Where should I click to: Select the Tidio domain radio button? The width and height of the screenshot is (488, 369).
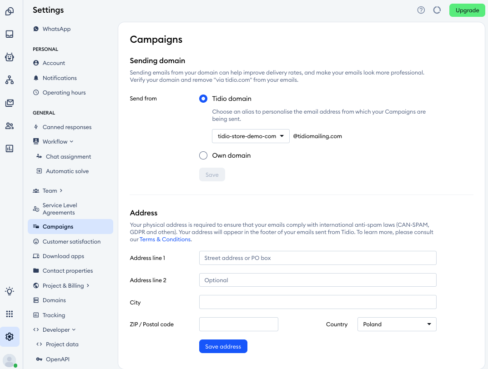[x=203, y=98]
